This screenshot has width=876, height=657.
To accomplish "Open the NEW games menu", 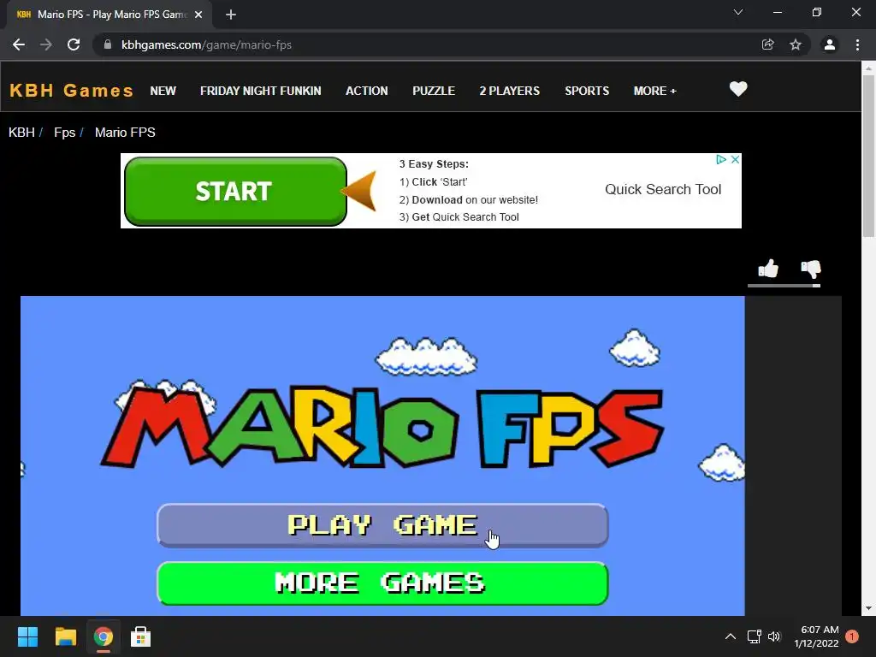I will coord(163,91).
